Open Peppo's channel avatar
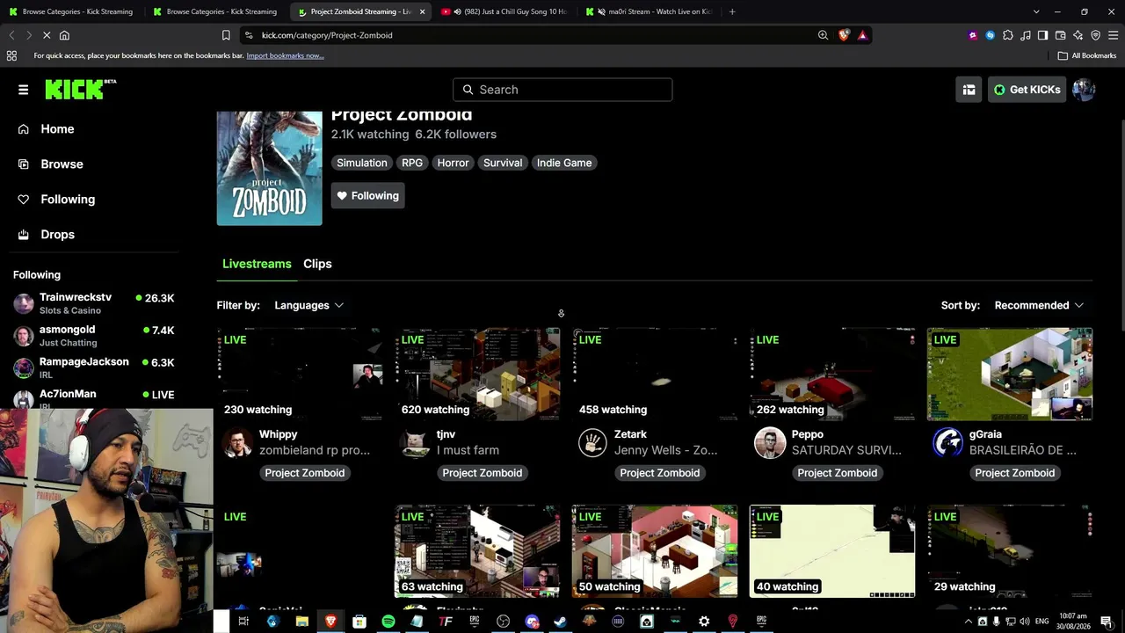The image size is (1125, 633). pyautogui.click(x=770, y=443)
